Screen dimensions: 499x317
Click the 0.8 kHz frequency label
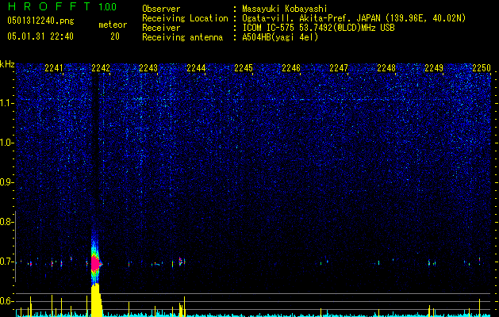[6, 222]
